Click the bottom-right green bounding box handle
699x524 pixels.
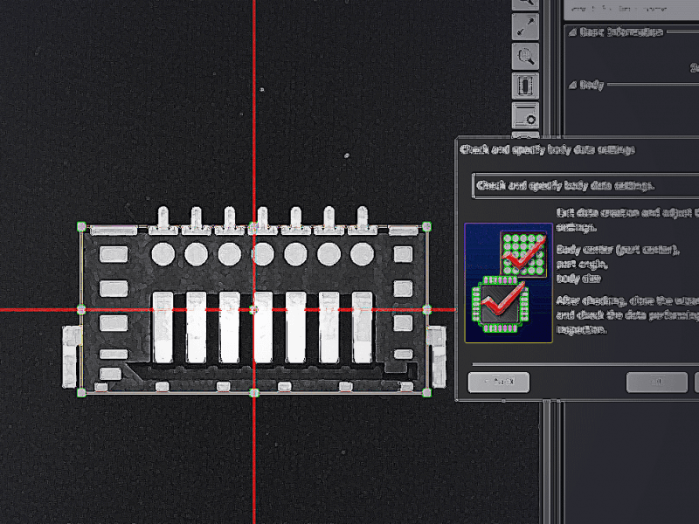coord(426,392)
